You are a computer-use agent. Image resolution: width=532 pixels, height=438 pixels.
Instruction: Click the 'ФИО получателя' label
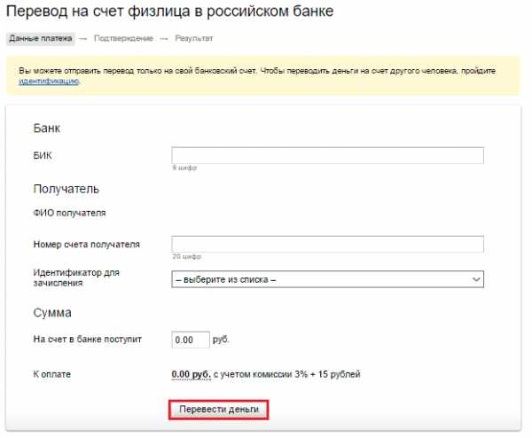pyautogui.click(x=69, y=213)
